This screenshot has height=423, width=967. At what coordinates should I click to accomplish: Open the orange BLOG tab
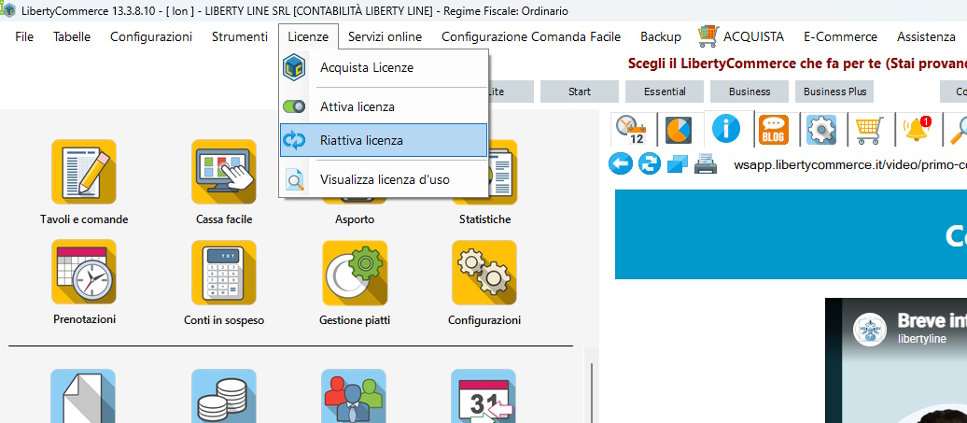click(x=774, y=130)
